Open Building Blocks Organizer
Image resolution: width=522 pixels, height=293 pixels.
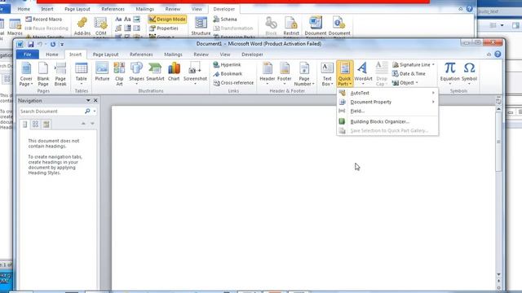[x=387, y=121]
